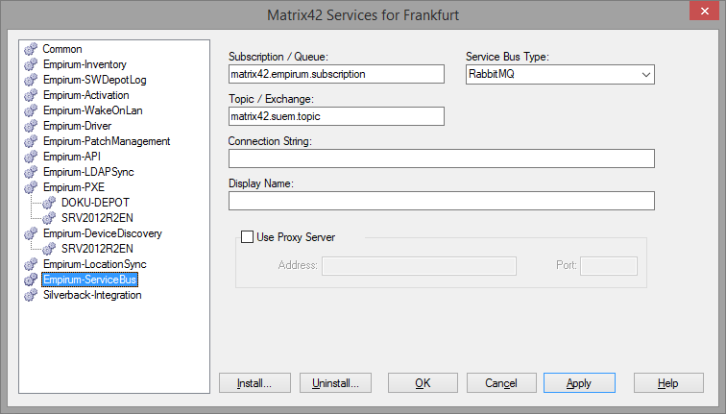Select the Empirum-PXE tree node
The width and height of the screenshot is (726, 414).
coord(74,187)
